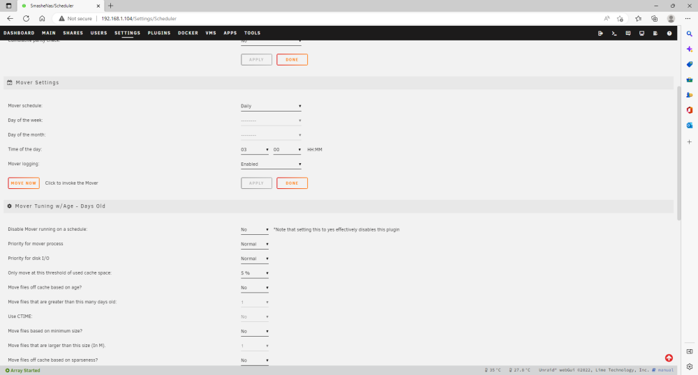698x375 pixels.
Task: Open the Apps menu
Action: (230, 33)
